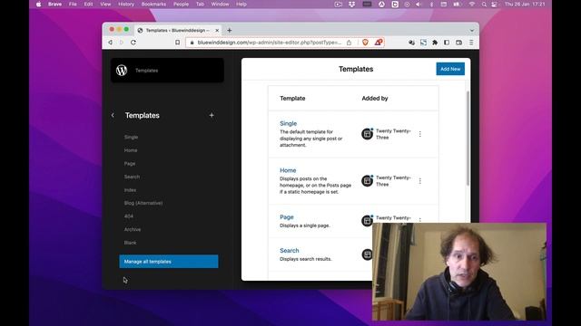Select Archive in the sidebar list

133,229
